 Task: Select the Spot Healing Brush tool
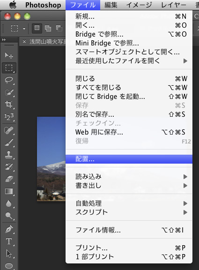(x=9, y=130)
